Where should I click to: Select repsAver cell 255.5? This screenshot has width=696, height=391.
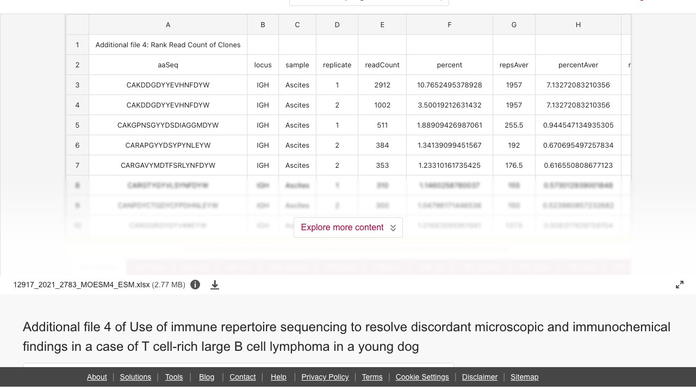tap(514, 125)
